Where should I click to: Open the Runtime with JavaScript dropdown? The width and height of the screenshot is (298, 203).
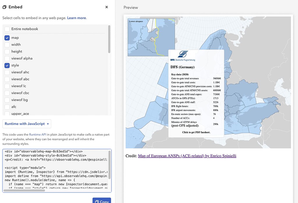point(26,124)
